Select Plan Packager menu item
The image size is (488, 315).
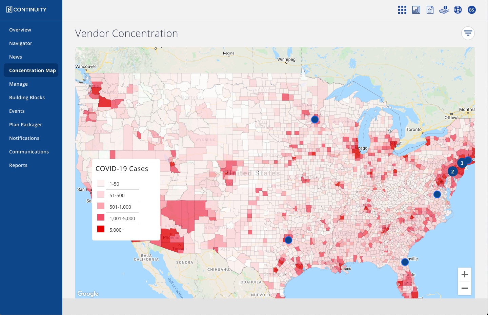click(25, 125)
